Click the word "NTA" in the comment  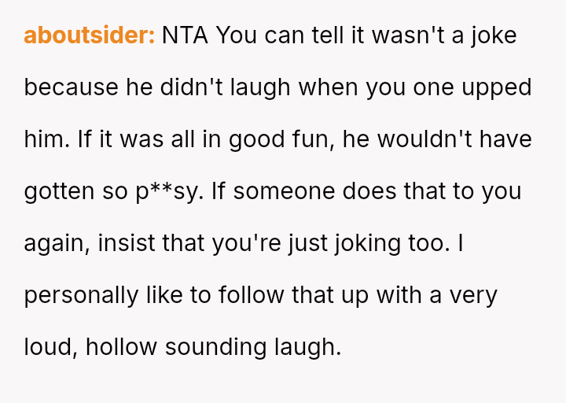[x=186, y=35]
